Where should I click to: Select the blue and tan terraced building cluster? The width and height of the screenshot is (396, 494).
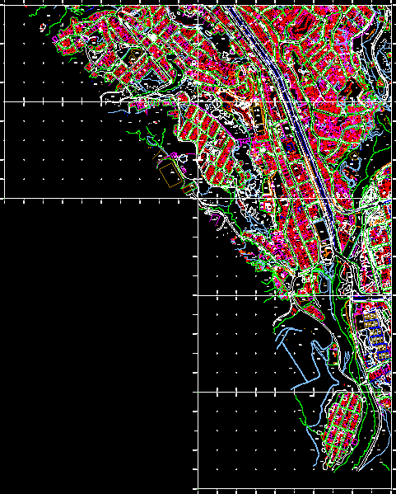(x=376, y=336)
